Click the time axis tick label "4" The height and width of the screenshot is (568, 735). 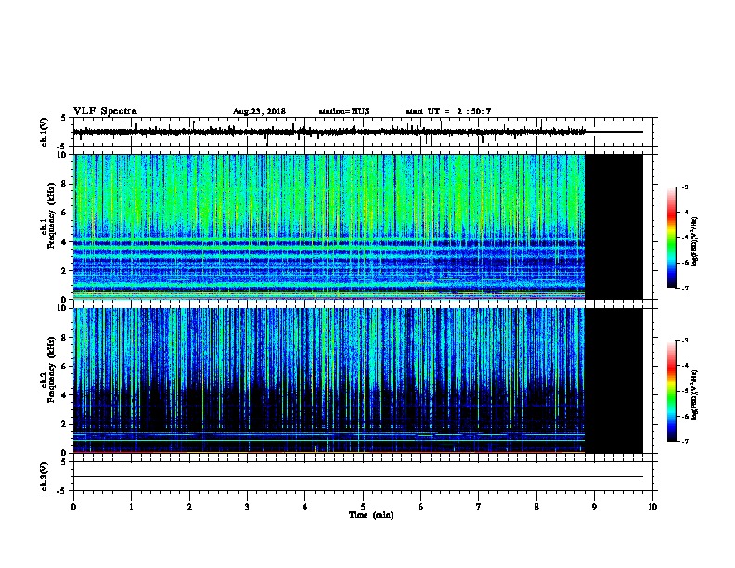coord(305,507)
